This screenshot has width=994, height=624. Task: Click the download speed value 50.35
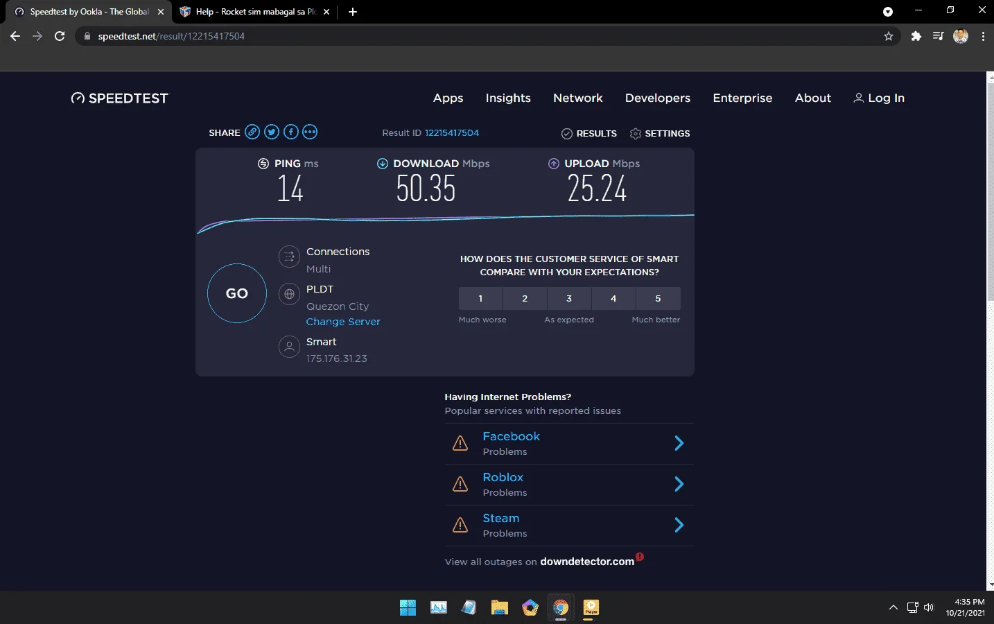[426, 189]
